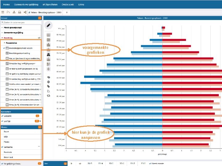Expand the Meest geraadpleegd section
The height and width of the screenshot is (166, 222).
pos(2,28)
